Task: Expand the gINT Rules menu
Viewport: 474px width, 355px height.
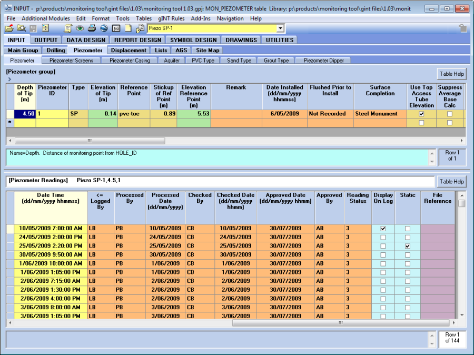Action: pyautogui.click(x=171, y=18)
